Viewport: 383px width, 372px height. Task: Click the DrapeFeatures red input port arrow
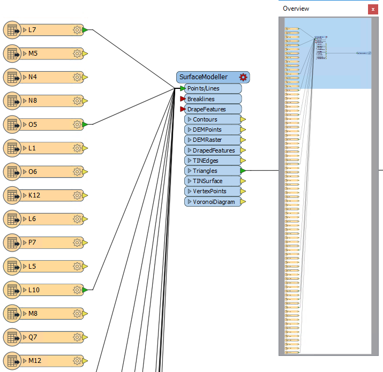(183, 109)
